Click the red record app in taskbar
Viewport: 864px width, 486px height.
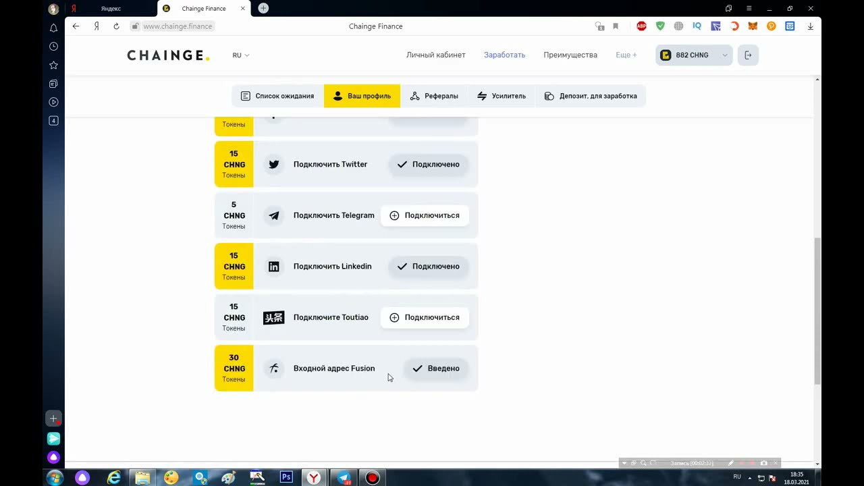click(372, 477)
